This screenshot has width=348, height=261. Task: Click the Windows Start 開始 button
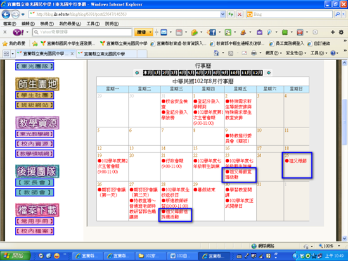[x=15, y=256]
